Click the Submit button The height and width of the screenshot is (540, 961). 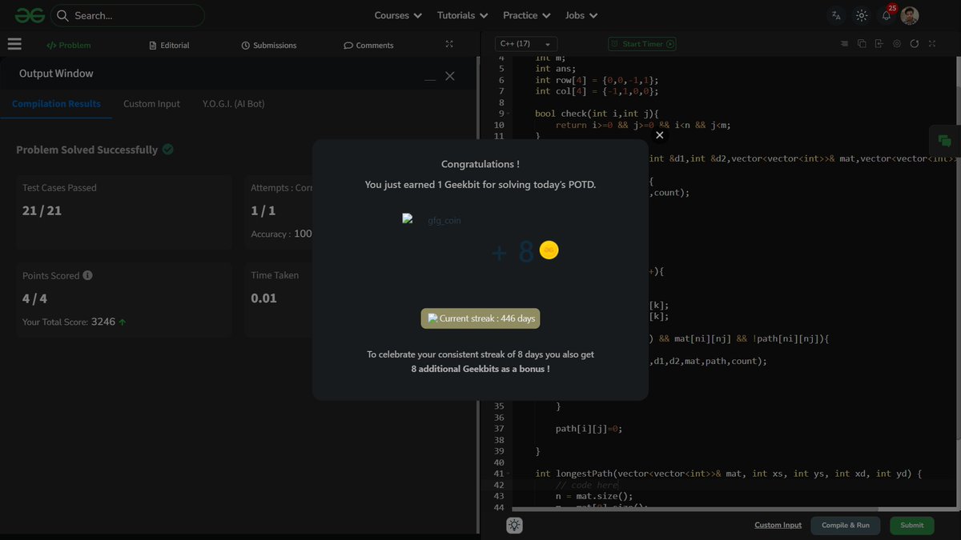tap(911, 525)
